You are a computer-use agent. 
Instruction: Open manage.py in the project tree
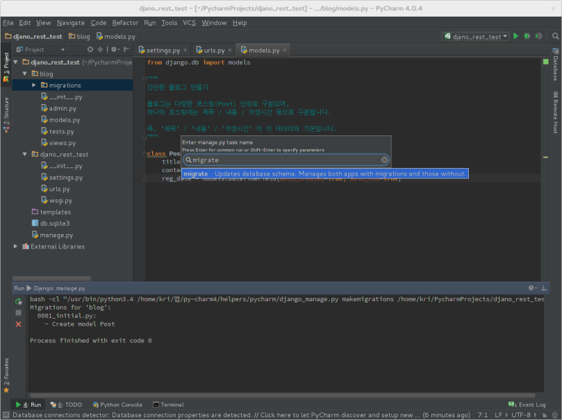pyautogui.click(x=52, y=235)
